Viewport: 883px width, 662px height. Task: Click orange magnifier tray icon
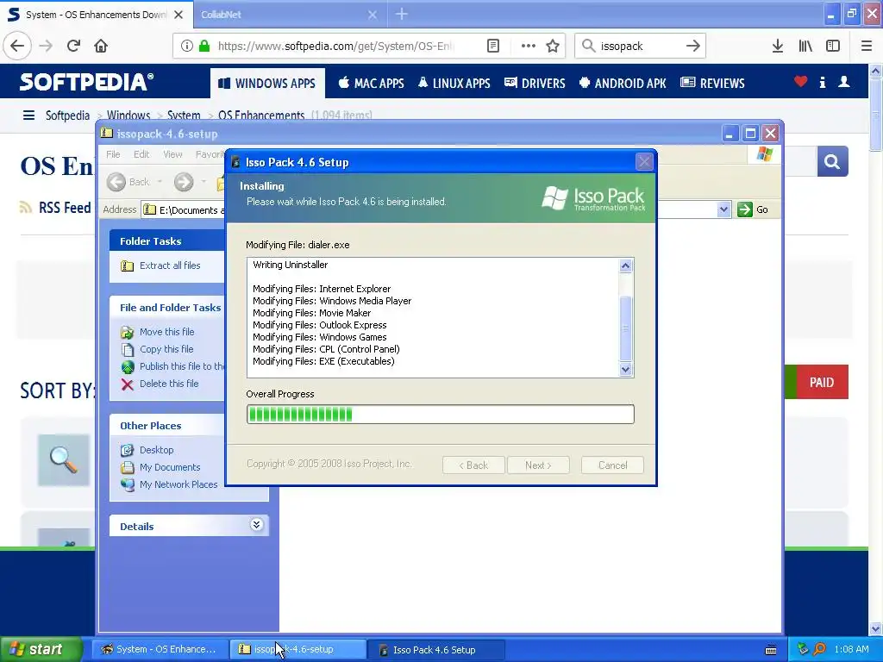coord(819,650)
